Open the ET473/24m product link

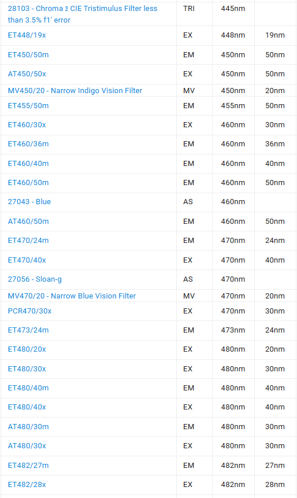28,330
